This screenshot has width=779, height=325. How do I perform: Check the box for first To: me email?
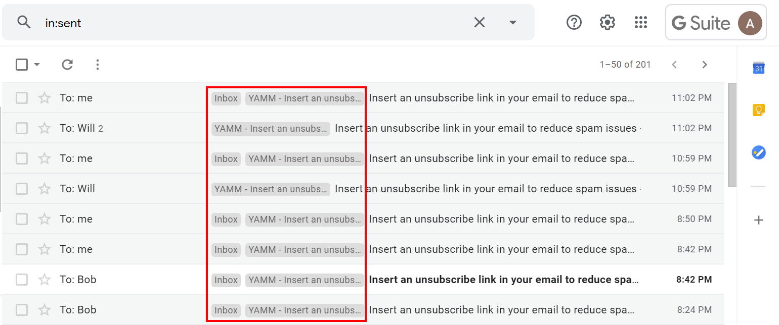click(22, 98)
